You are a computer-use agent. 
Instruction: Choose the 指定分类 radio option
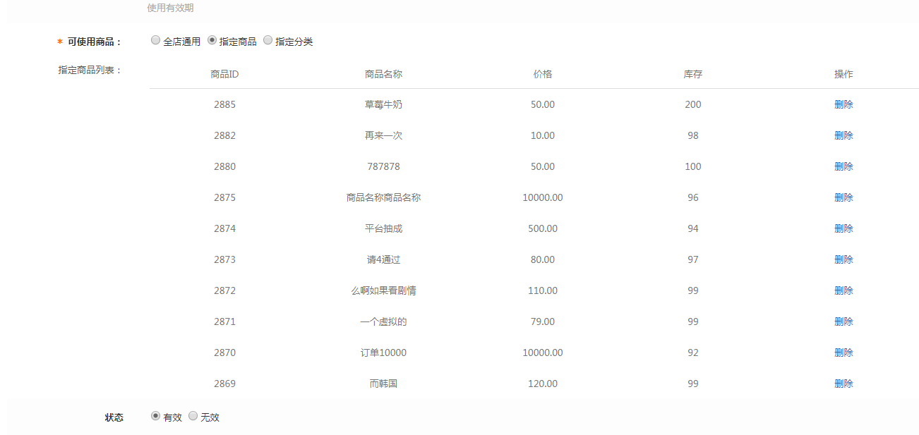(x=268, y=41)
